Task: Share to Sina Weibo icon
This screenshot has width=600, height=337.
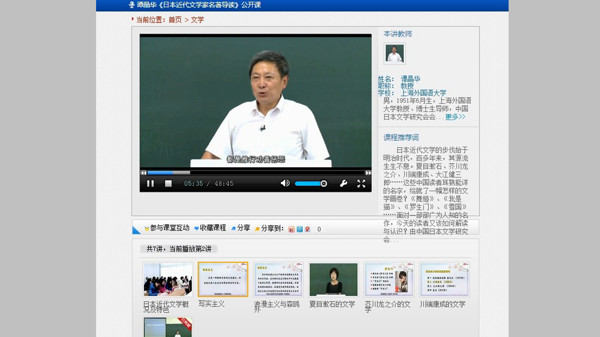Action: (x=292, y=229)
